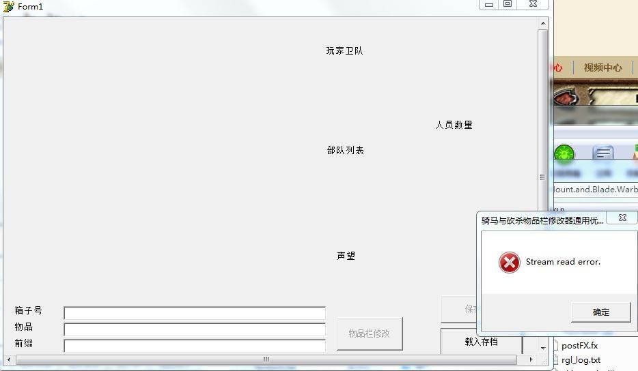
Task: Click the 前缀 label
Action: [24, 343]
